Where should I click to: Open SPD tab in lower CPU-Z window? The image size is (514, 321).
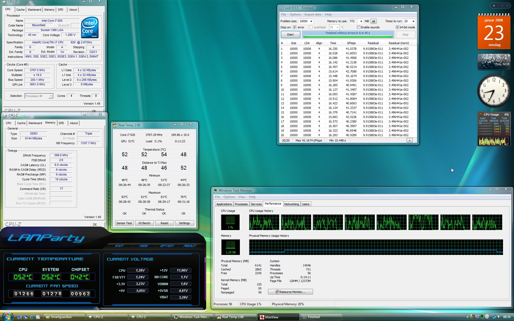pyautogui.click(x=61, y=123)
